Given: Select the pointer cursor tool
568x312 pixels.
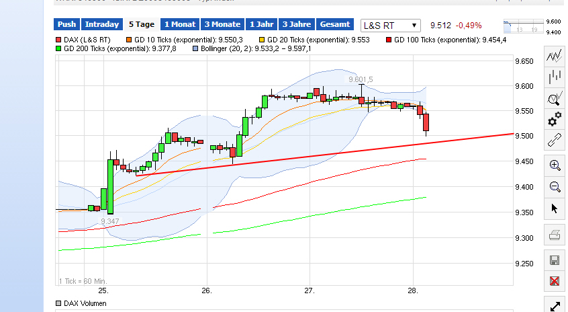Looking at the screenshot, I should (x=554, y=208).
